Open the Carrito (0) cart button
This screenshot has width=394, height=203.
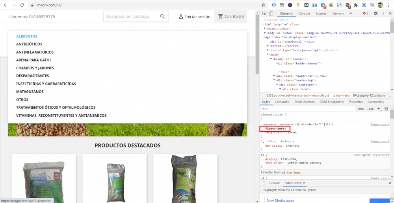point(230,17)
